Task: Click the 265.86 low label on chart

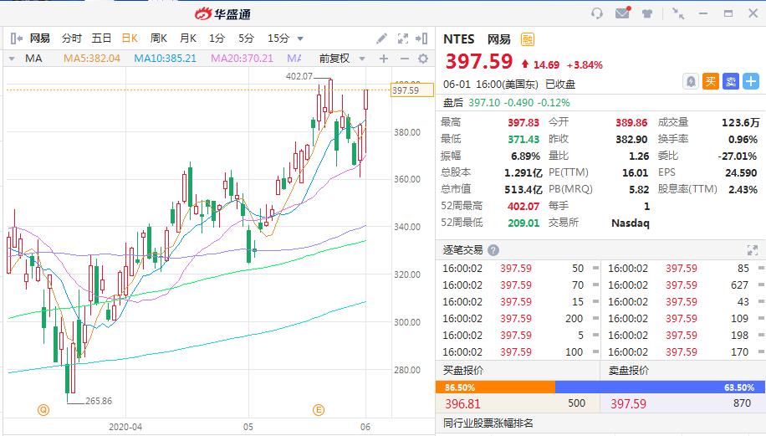Action: (x=99, y=402)
